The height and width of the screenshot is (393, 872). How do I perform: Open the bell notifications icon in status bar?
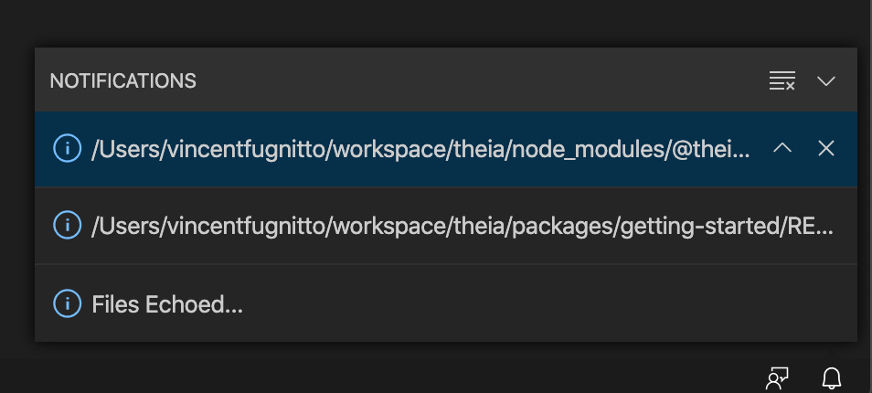[x=832, y=378]
